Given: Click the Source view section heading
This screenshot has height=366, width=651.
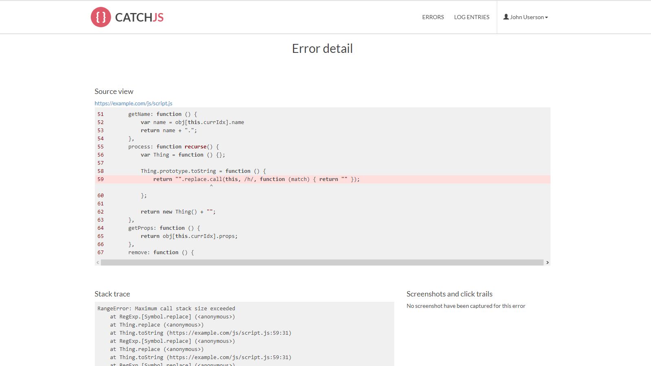Looking at the screenshot, I should pyautogui.click(x=114, y=91).
